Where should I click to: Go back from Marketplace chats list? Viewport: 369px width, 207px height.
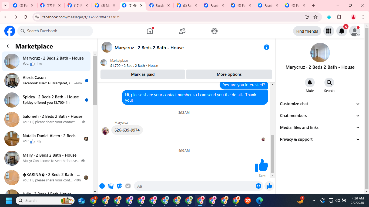click(x=9, y=46)
